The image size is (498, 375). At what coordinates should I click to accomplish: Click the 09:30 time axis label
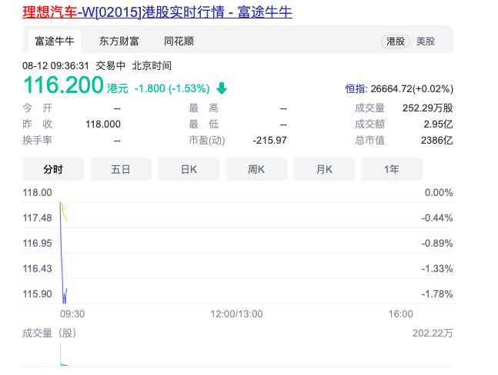tap(72, 314)
